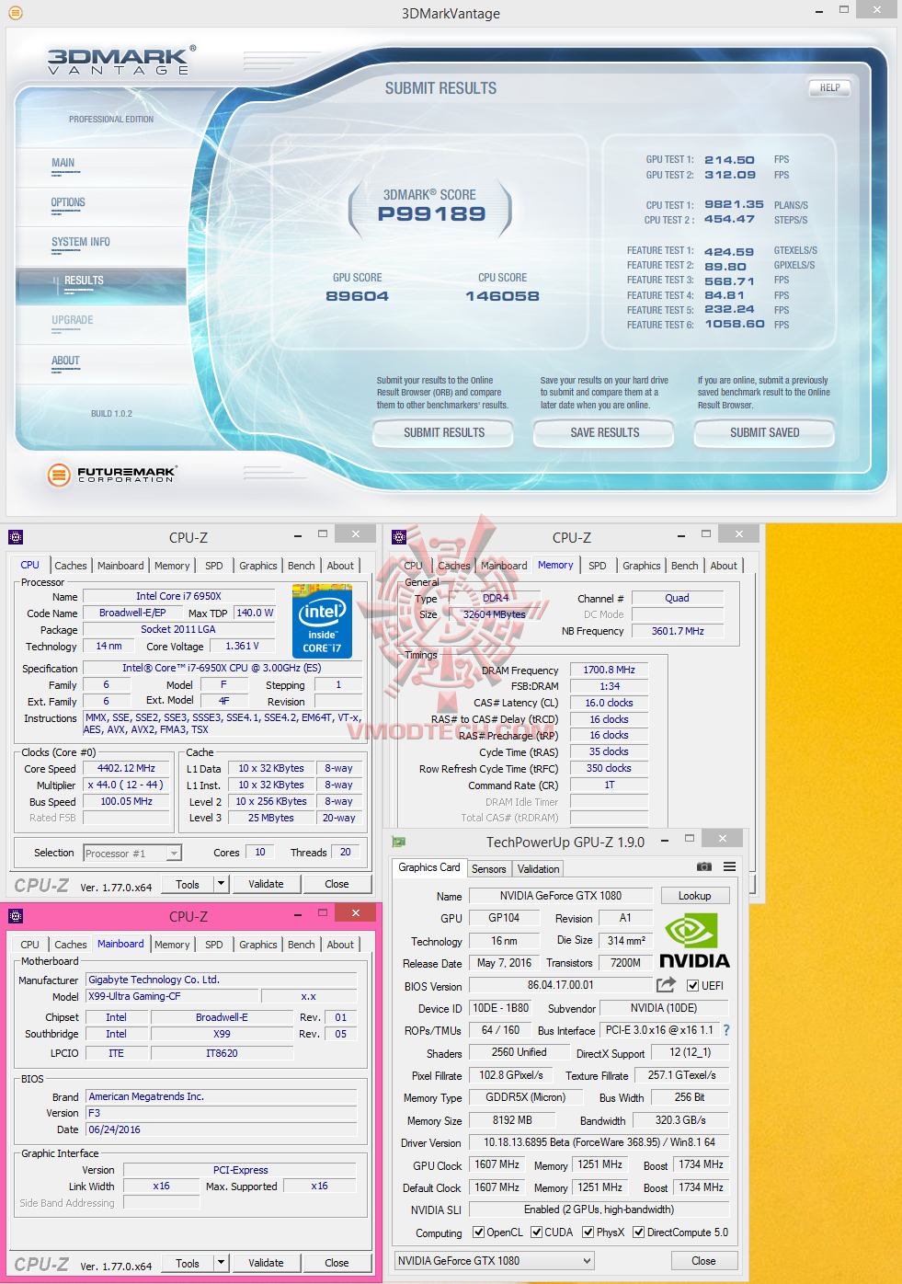Click the SUBMIT SAVED button

(765, 432)
